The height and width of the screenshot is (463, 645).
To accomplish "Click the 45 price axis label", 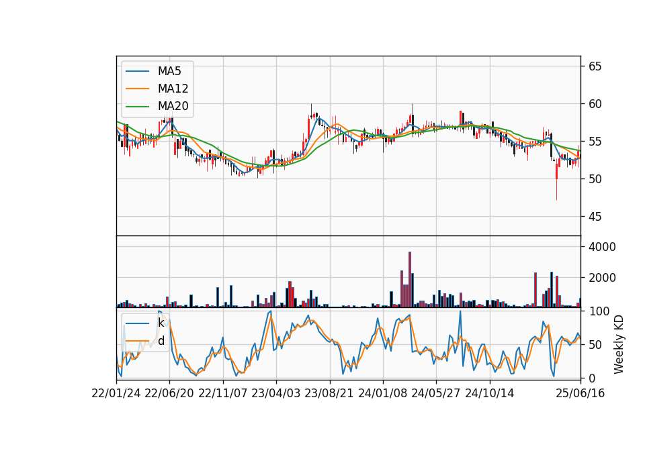I will (x=595, y=217).
